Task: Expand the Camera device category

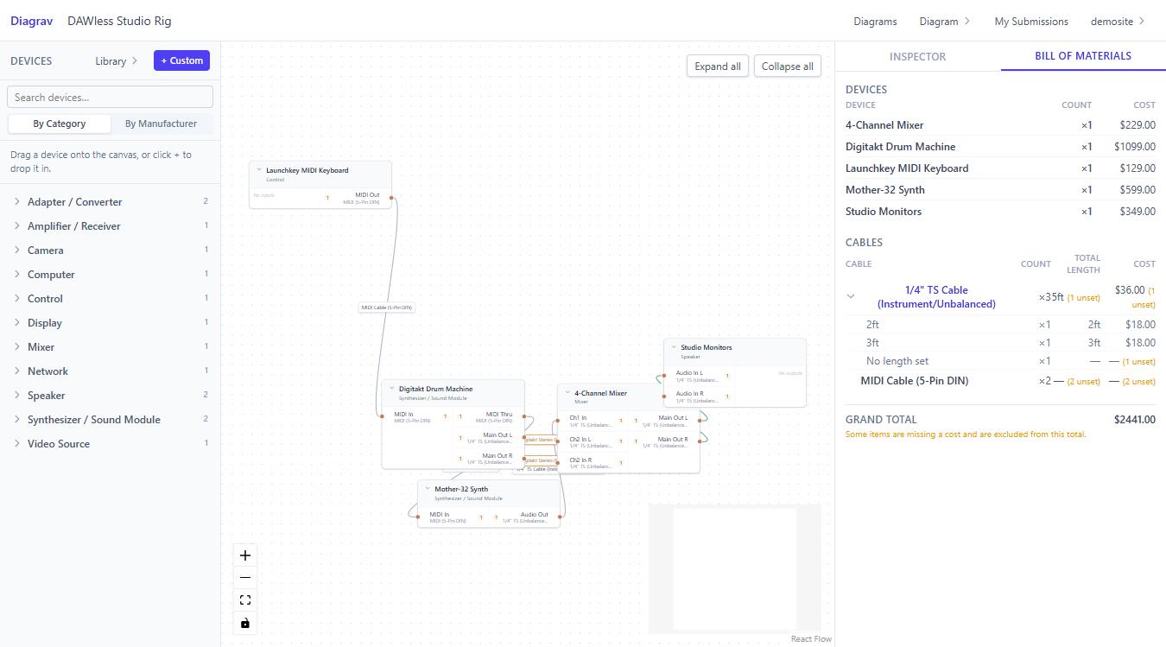Action: pyautogui.click(x=110, y=251)
